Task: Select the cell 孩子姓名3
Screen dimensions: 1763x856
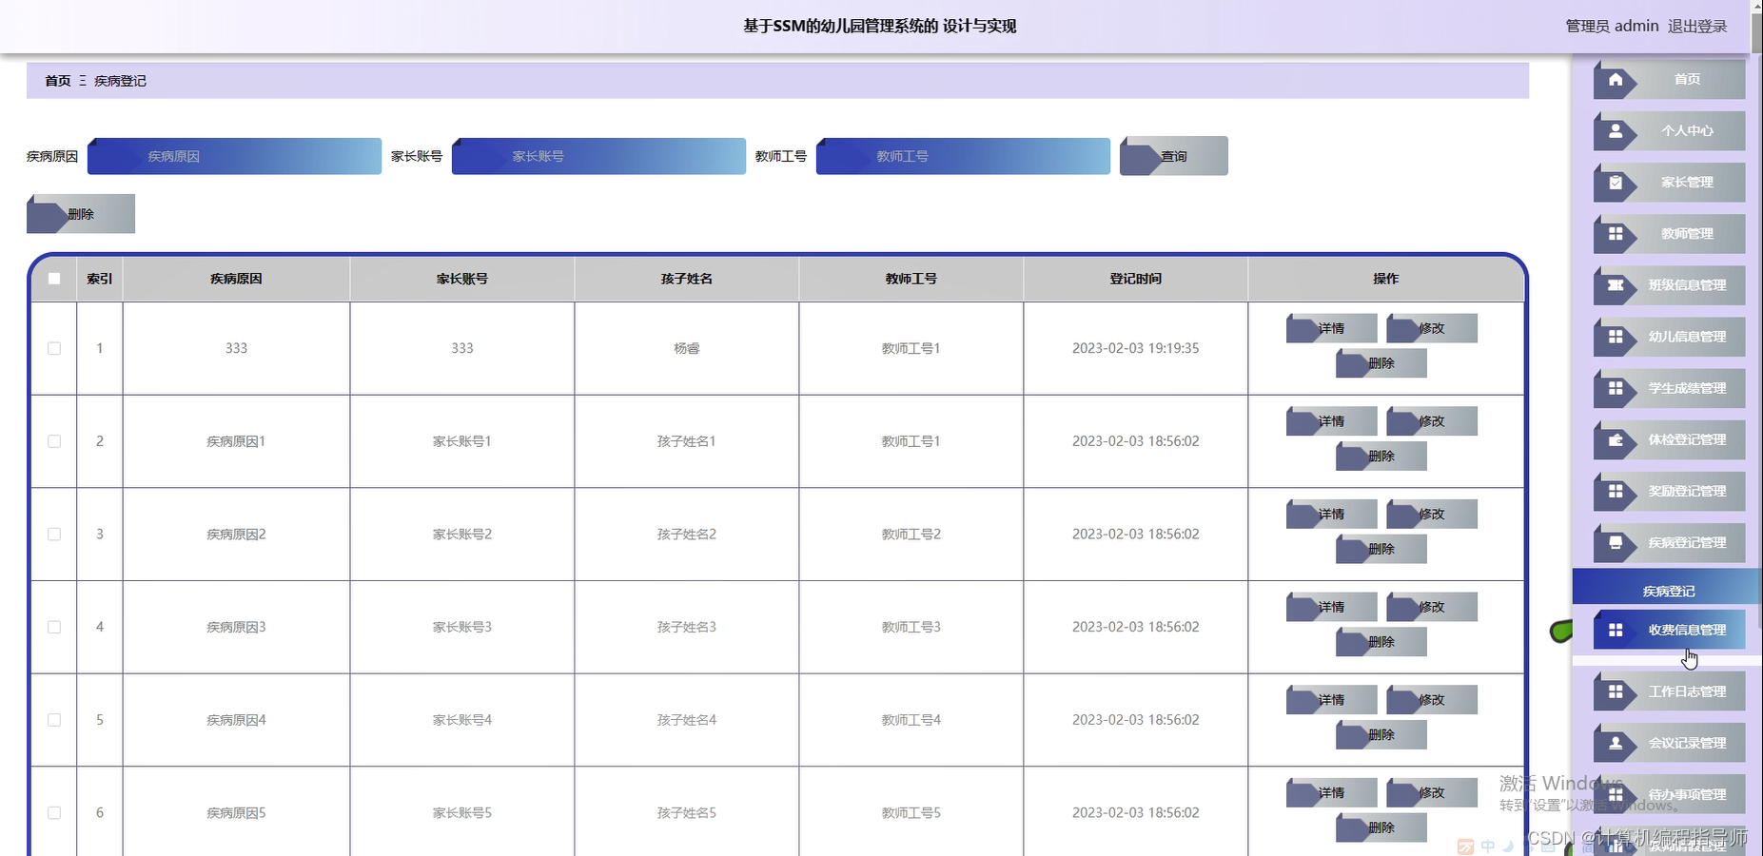Action: pyautogui.click(x=687, y=627)
